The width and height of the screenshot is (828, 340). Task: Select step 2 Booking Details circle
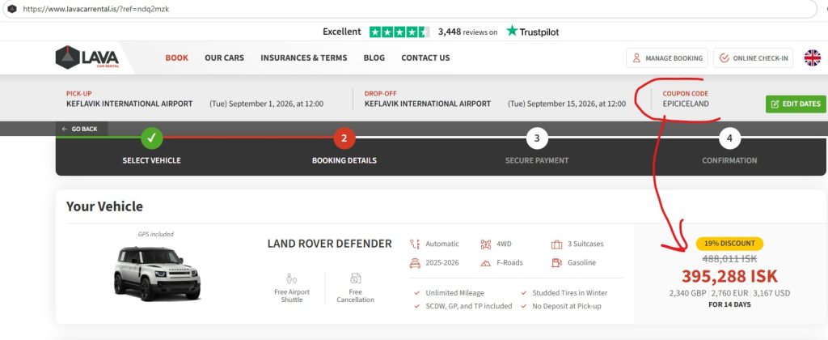coord(344,138)
